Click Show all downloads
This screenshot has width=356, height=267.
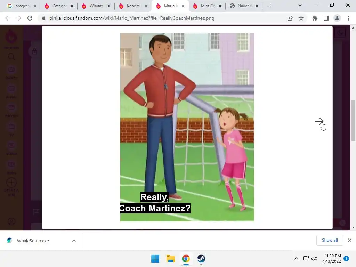[x=330, y=240]
